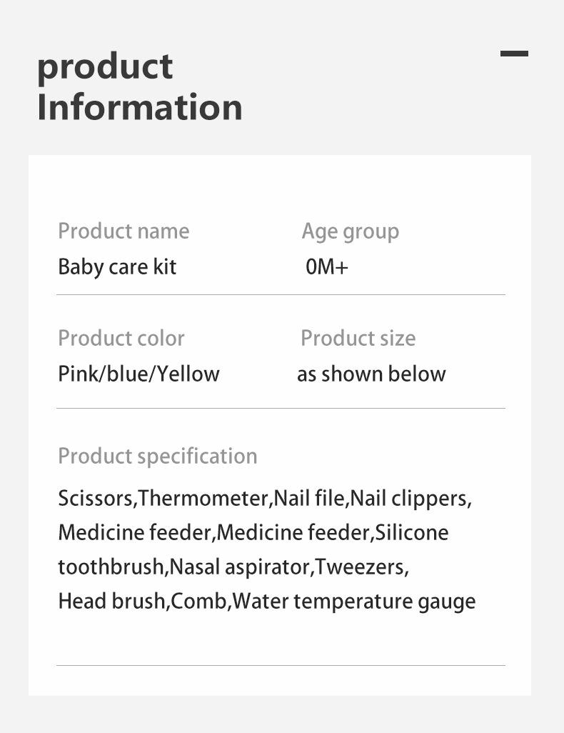Click 'Nasal aspirator' in the specification
Viewport: 564px width, 733px height.
(x=240, y=567)
